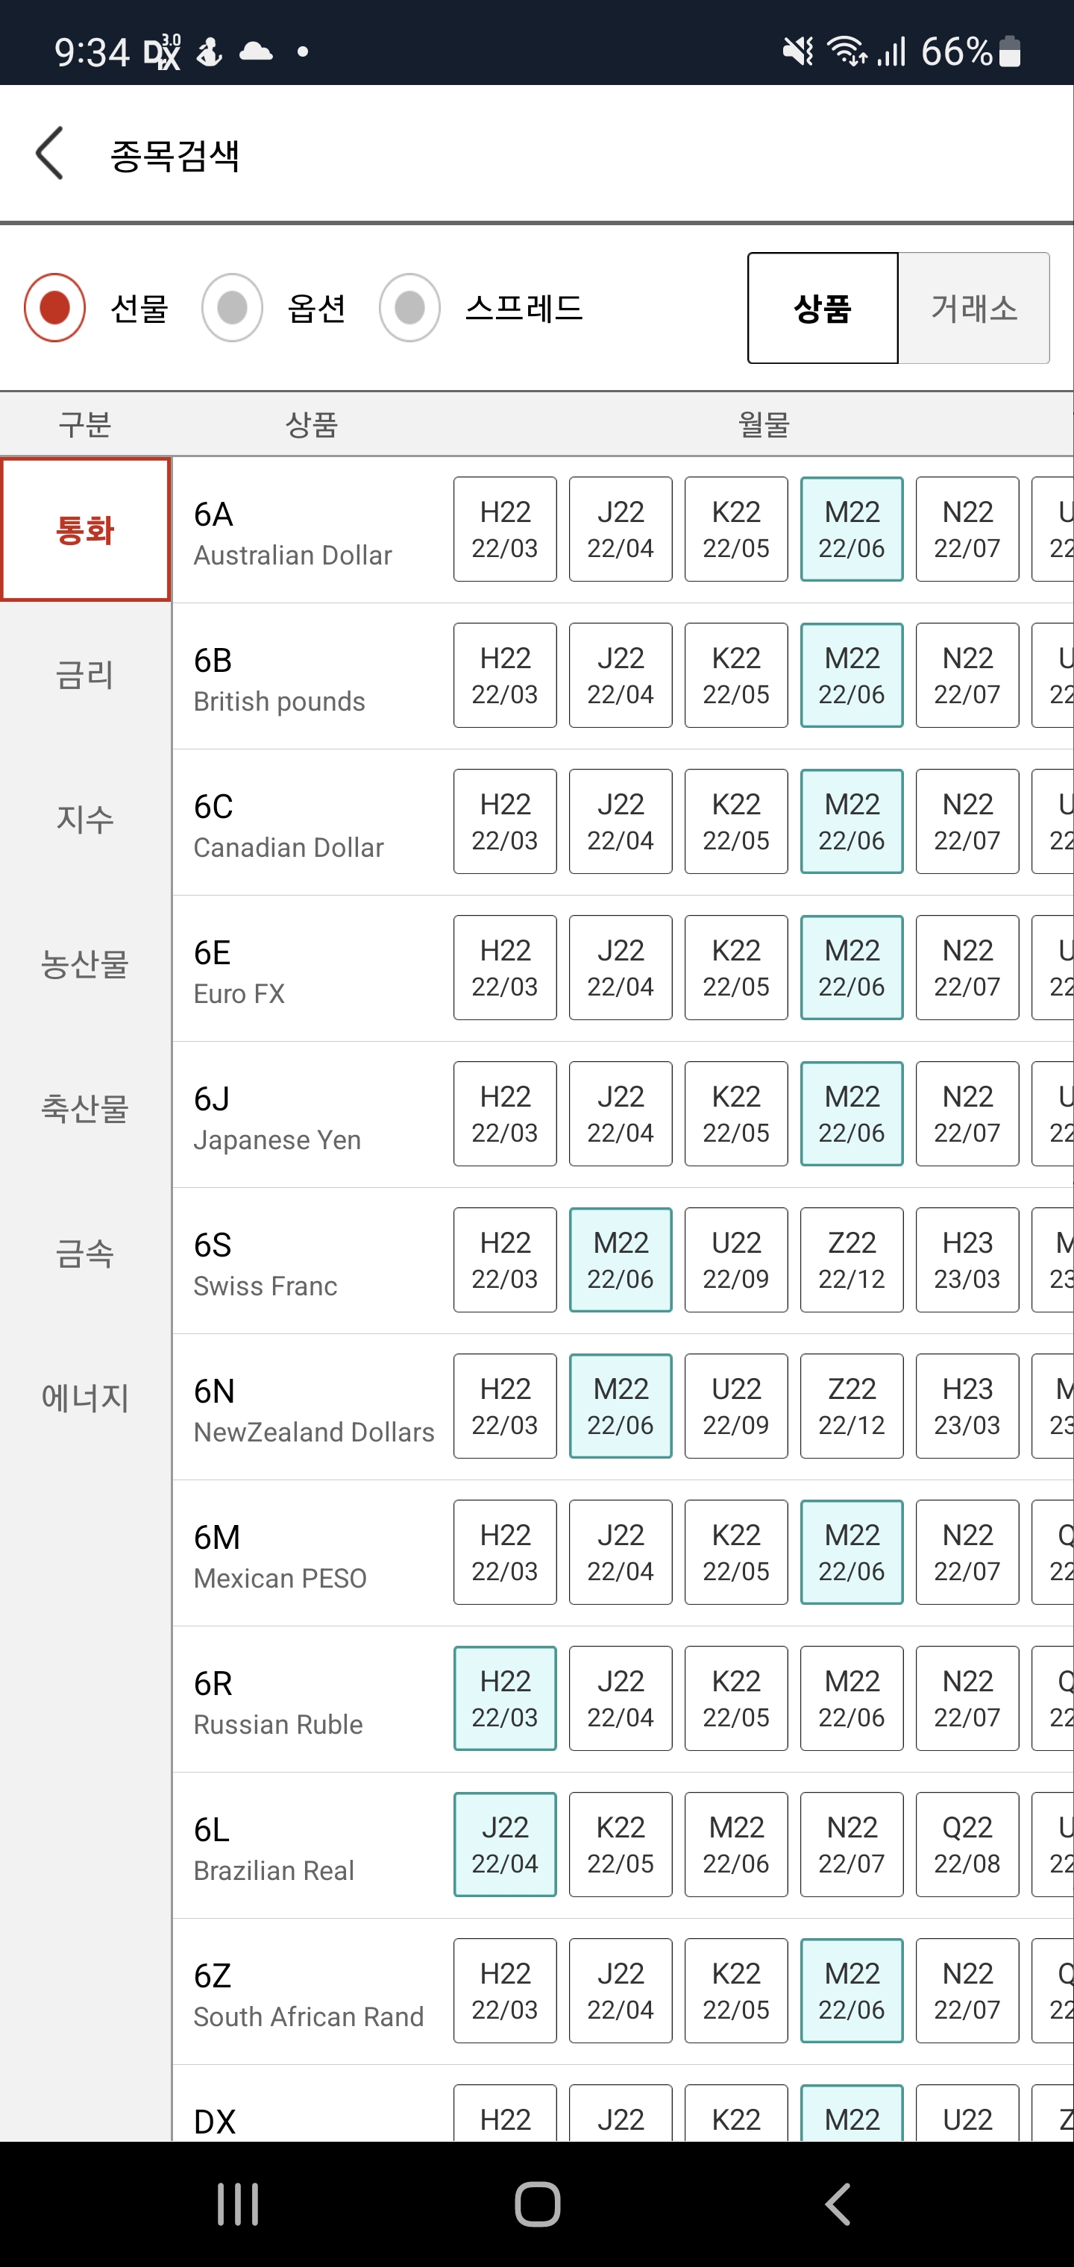
Task: Select the 스프레드 radio button
Action: [409, 308]
